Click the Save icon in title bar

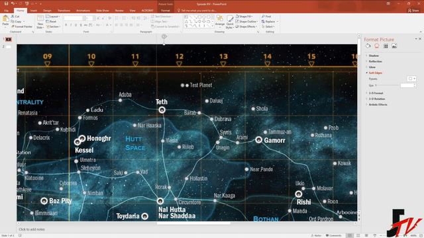(x=6, y=4)
